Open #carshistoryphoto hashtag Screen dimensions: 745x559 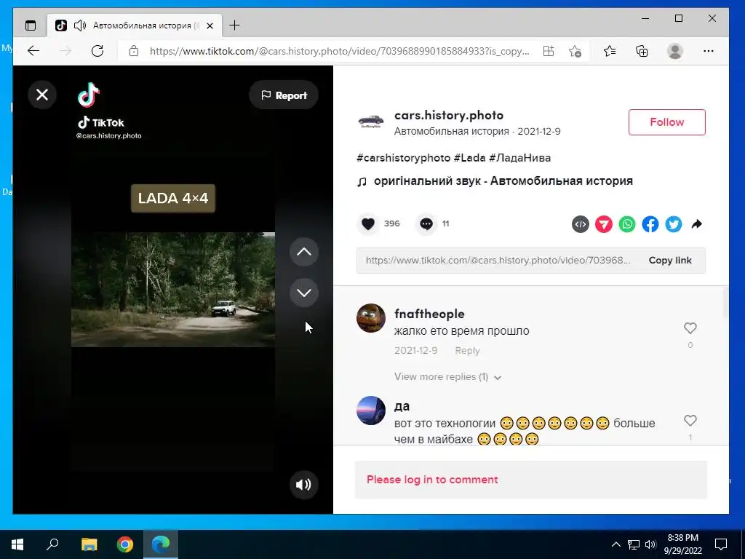coord(403,158)
